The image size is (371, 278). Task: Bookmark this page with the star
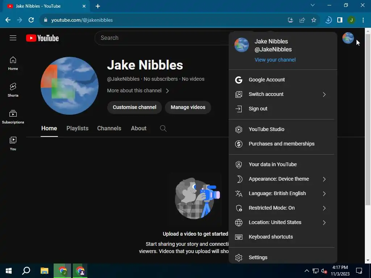click(x=314, y=20)
